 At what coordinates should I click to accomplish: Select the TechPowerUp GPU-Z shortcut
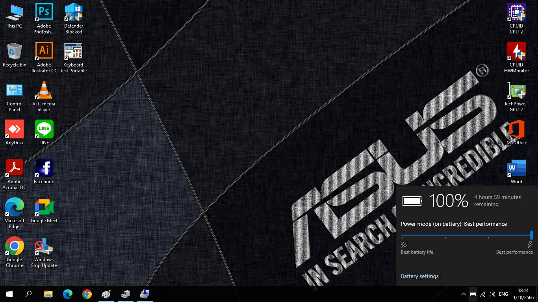tap(516, 97)
